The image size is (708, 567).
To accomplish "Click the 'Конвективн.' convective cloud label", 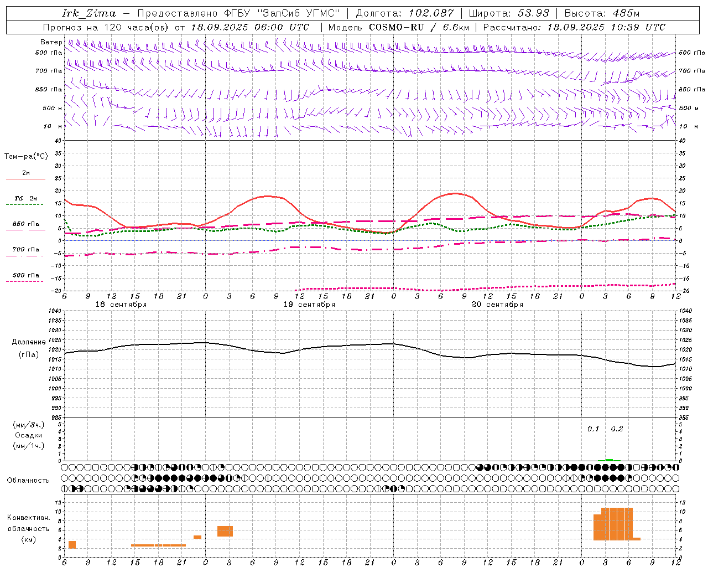I will click(29, 518).
